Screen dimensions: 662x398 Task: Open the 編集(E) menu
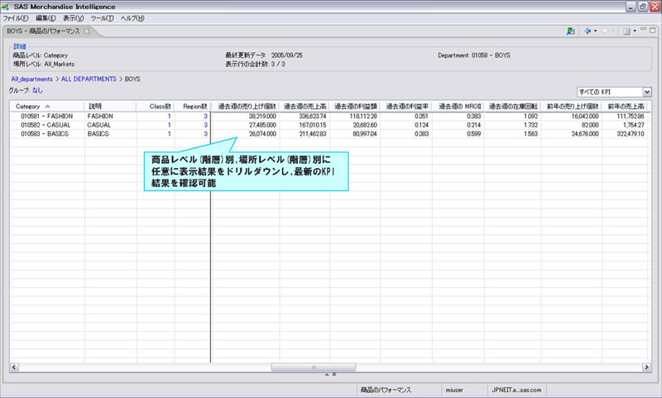[46, 18]
